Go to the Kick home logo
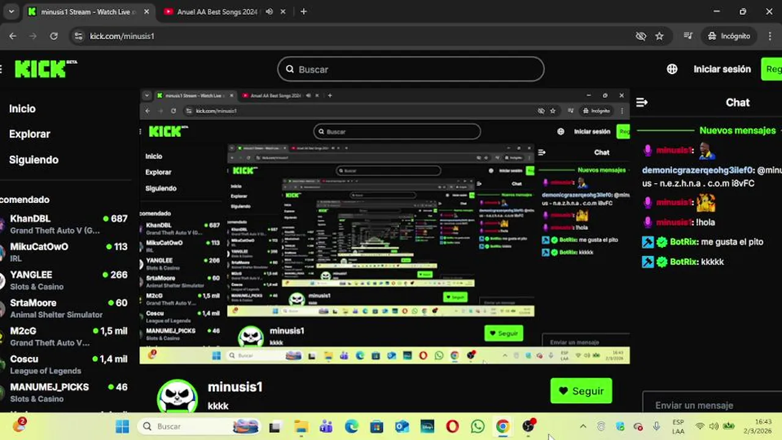This screenshot has height=440, width=782. coord(46,68)
